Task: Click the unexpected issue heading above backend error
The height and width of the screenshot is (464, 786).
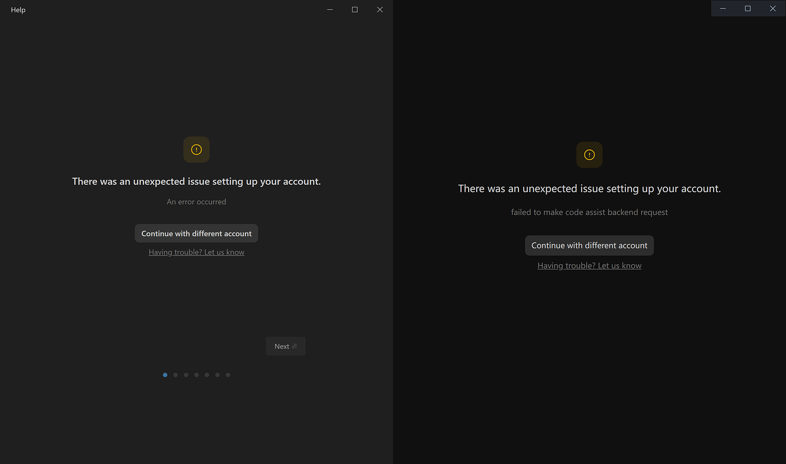Action: tap(589, 189)
